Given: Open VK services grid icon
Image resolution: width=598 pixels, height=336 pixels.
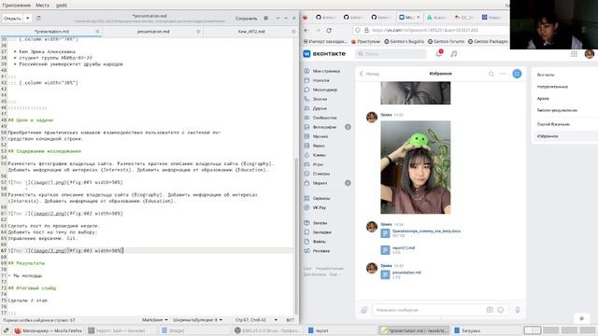Looking at the screenshot, I should click(574, 54).
